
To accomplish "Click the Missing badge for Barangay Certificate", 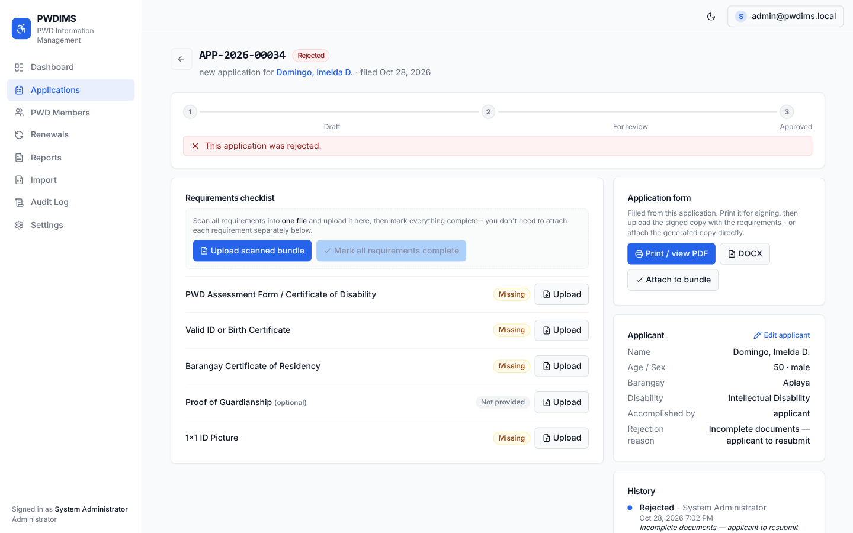I will pos(512,366).
